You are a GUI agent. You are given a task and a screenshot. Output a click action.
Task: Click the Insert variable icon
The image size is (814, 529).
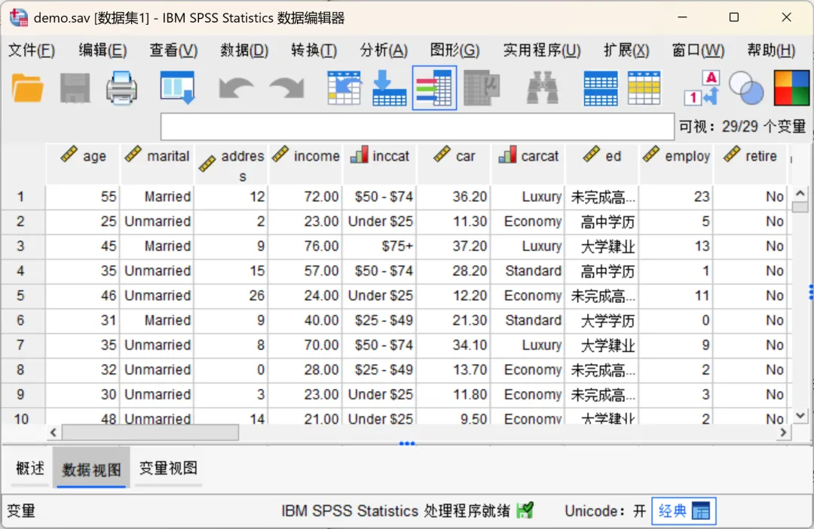point(644,88)
